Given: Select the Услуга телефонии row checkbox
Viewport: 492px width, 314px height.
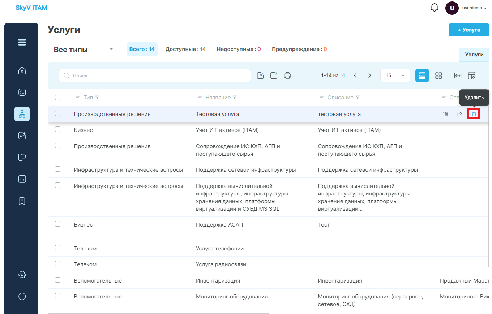Looking at the screenshot, I should coord(57,248).
